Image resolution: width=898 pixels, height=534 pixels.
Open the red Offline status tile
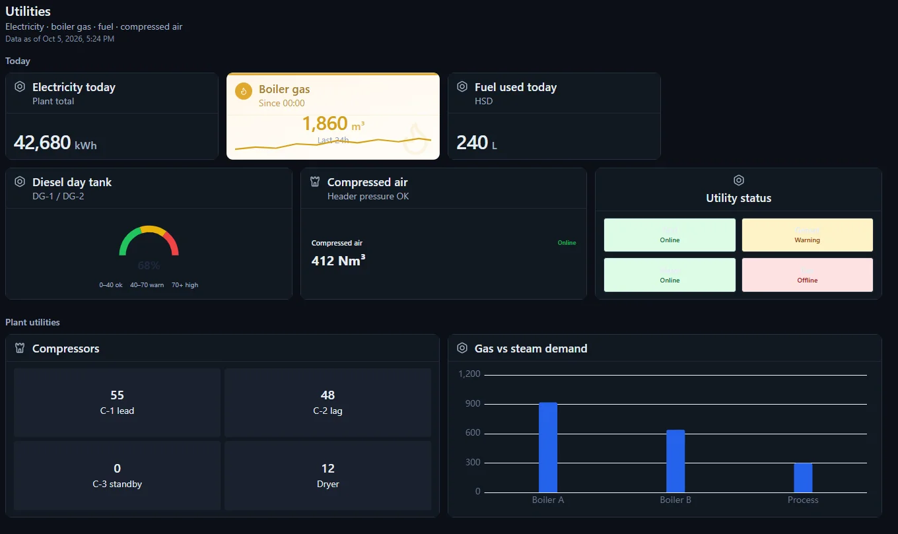(808, 275)
